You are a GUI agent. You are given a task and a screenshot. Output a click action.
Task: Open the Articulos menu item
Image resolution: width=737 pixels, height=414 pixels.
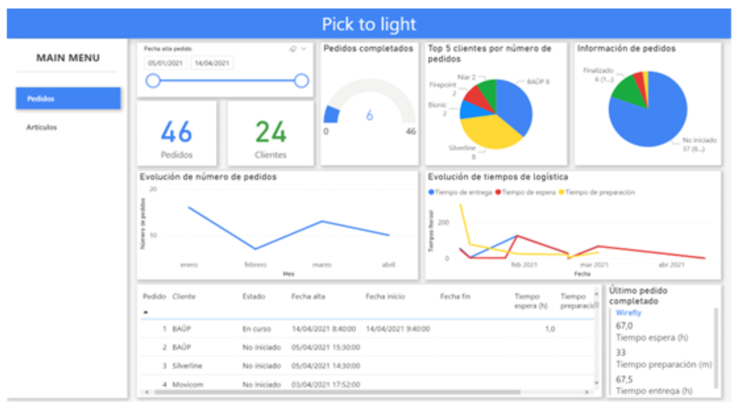(x=41, y=127)
